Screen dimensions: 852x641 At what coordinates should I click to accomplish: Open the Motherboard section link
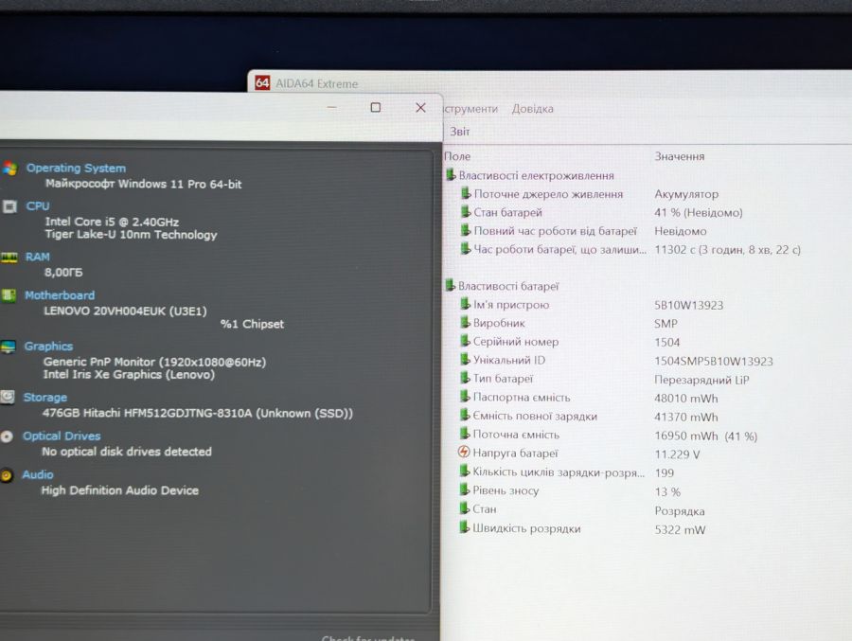point(60,295)
